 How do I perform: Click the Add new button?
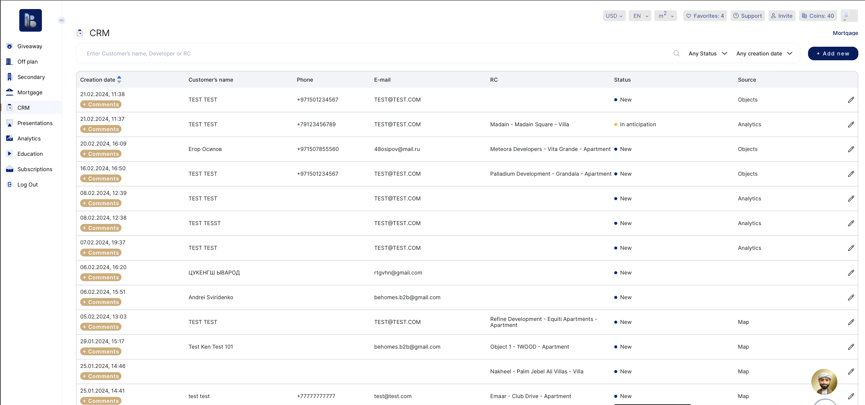pyautogui.click(x=832, y=53)
